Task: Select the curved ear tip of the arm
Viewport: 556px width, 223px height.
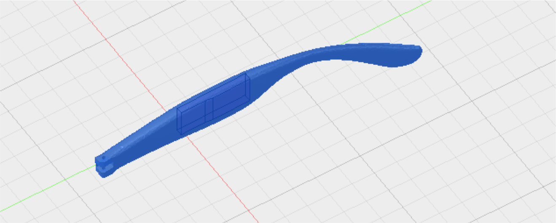Action: point(396,54)
